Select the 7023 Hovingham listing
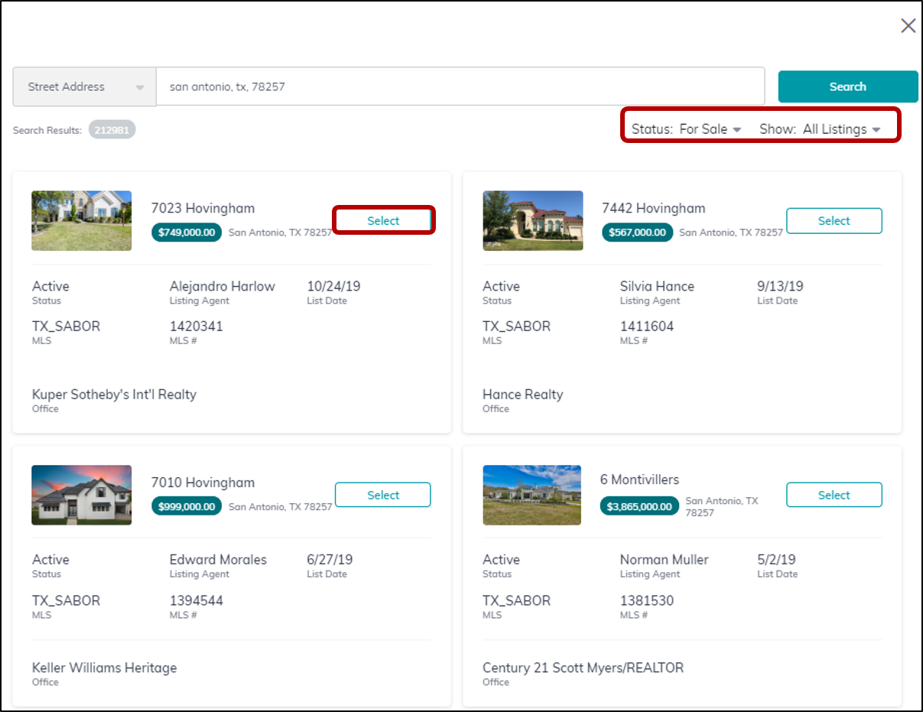 click(383, 220)
